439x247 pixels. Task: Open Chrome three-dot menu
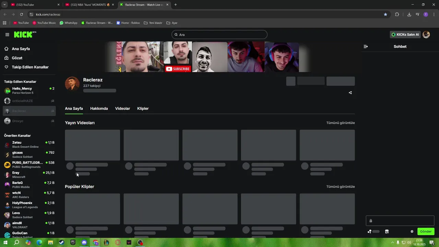(434, 14)
